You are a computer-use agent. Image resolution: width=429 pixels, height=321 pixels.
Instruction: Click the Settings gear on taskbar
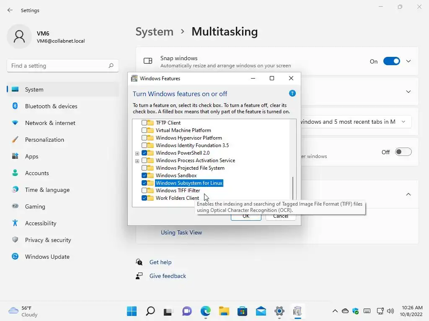coord(279,311)
